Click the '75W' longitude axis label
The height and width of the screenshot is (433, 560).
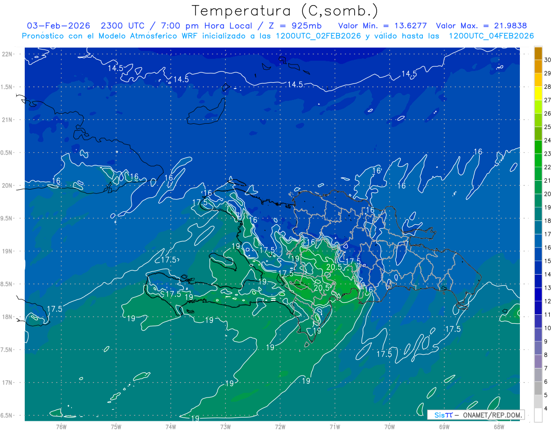[x=116, y=426]
